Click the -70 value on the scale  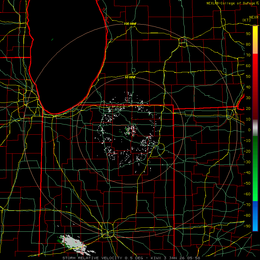pyautogui.click(x=247, y=205)
